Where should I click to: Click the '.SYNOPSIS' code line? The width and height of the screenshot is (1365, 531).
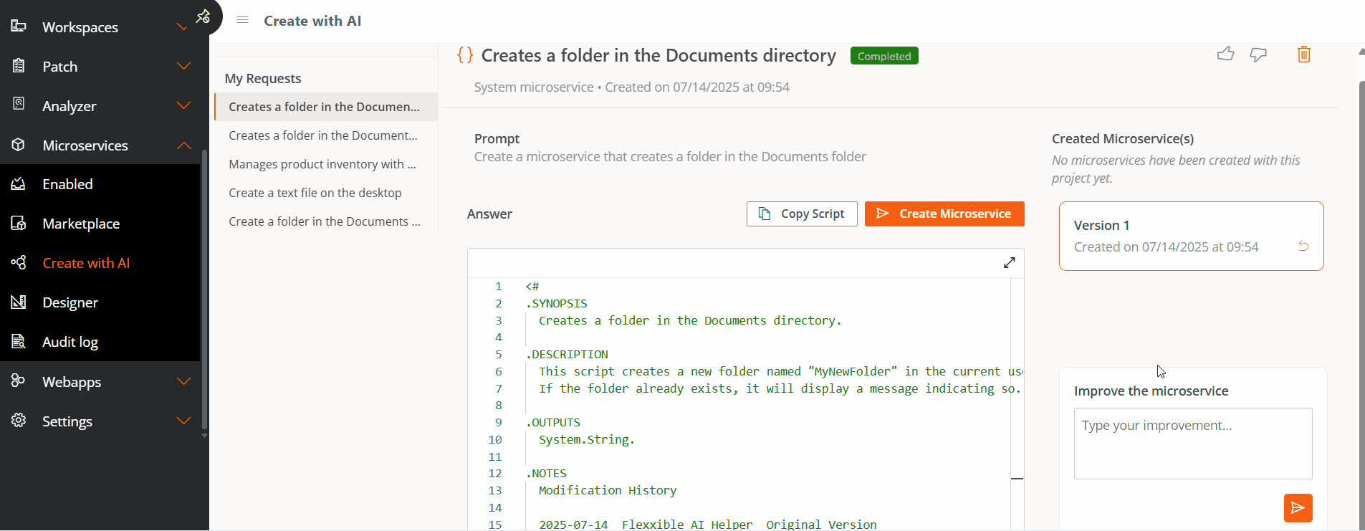pyautogui.click(x=557, y=304)
